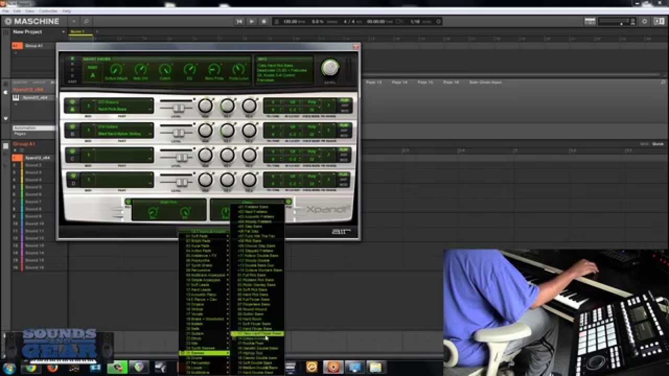Open the Edit menu

[17, 11]
